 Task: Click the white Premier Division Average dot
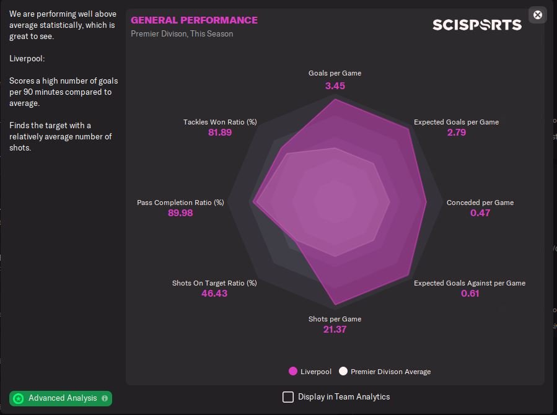(343, 372)
